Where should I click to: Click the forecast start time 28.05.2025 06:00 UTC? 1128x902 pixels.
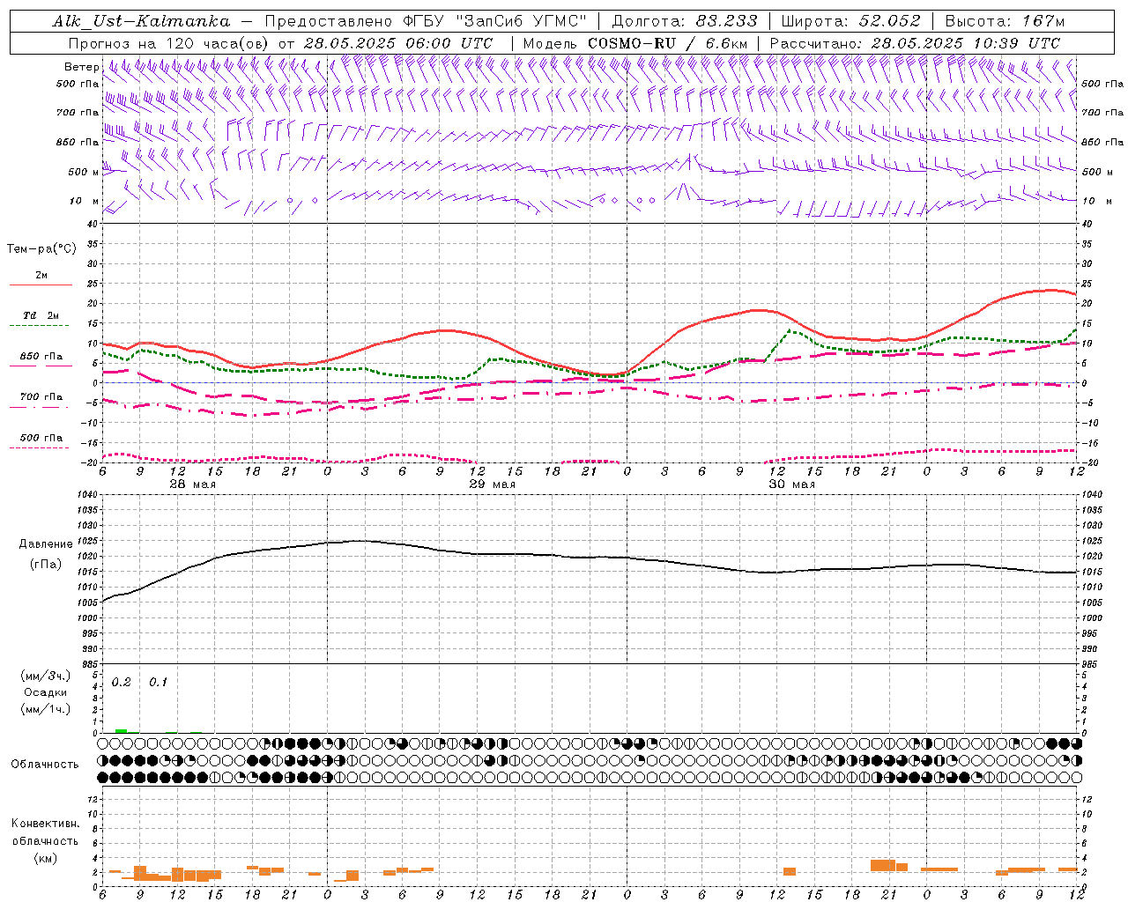[398, 43]
